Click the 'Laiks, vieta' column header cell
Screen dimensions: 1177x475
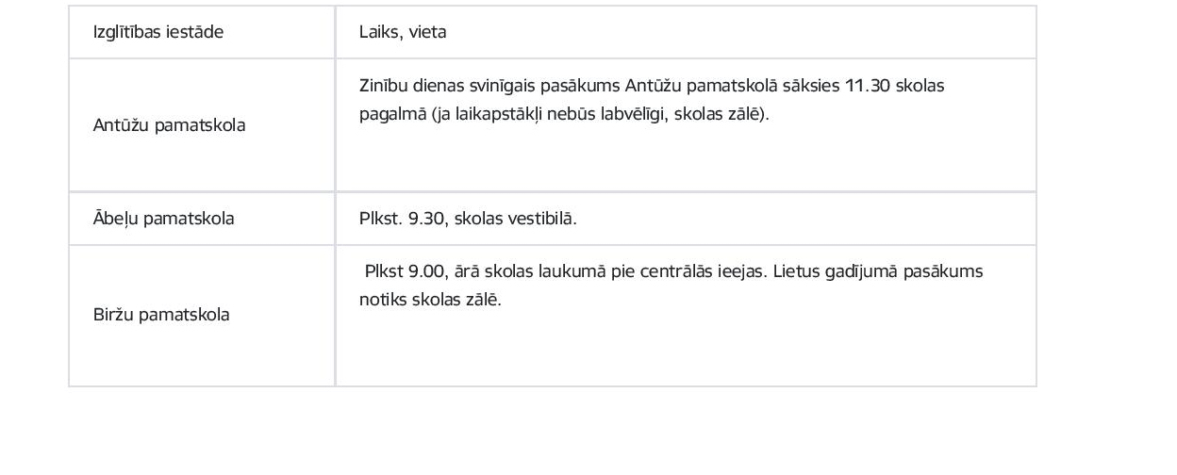[x=403, y=32]
